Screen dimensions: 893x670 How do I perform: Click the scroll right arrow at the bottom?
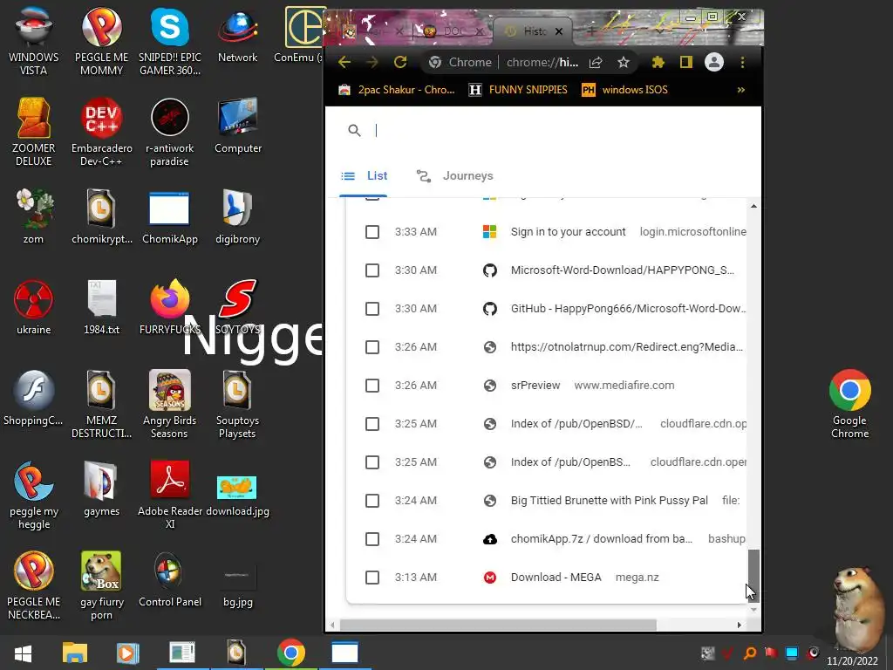click(740, 625)
